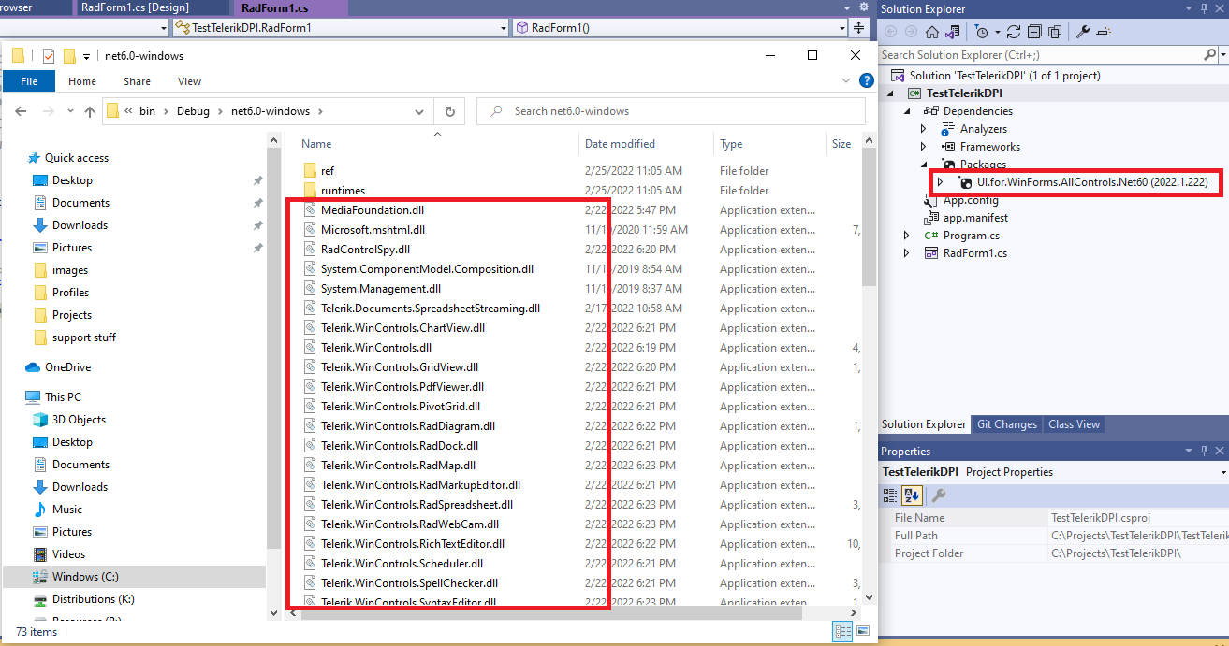Switch to Class View tab
The width and height of the screenshot is (1229, 646).
(1074, 424)
